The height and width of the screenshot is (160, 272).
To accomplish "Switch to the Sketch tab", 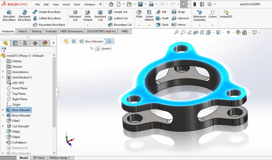I will (23, 31).
